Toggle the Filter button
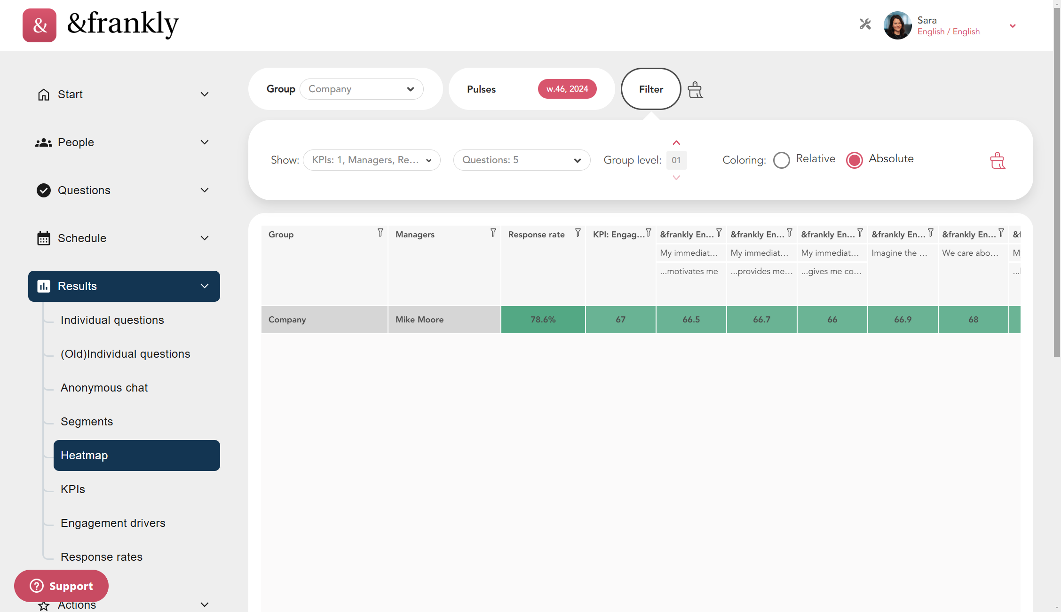This screenshot has height=612, width=1061. click(x=651, y=89)
